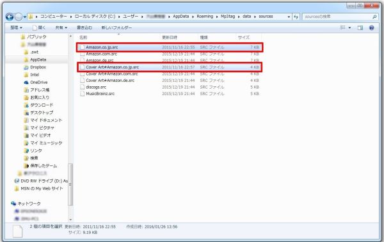
Task: Refresh the sources folder view
Action: (296, 17)
